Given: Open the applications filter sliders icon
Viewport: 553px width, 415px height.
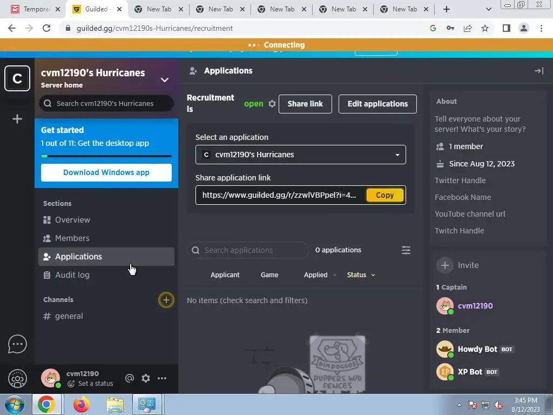Looking at the screenshot, I should point(406,250).
